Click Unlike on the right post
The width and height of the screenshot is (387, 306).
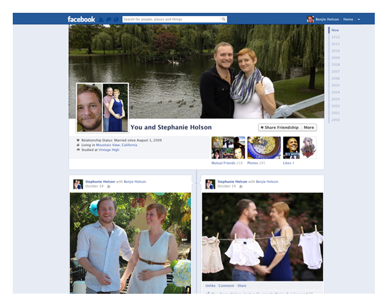point(210,285)
